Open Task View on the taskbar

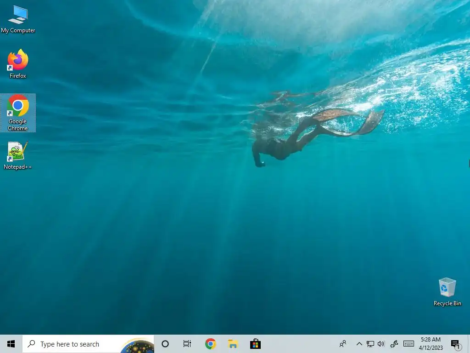(x=187, y=344)
